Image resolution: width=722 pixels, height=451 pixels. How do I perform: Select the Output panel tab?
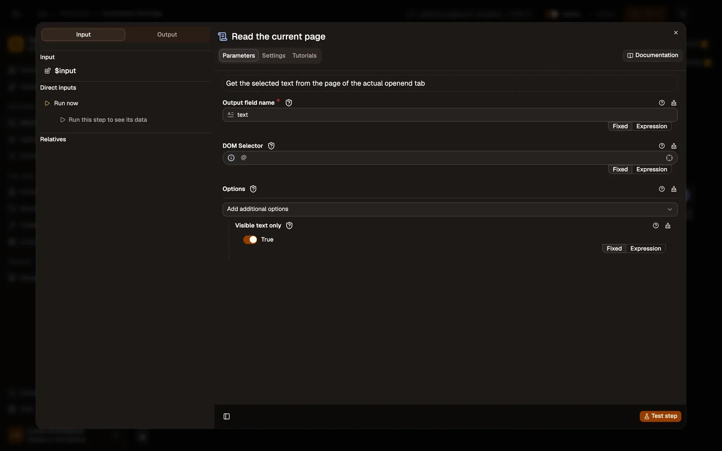(167, 35)
